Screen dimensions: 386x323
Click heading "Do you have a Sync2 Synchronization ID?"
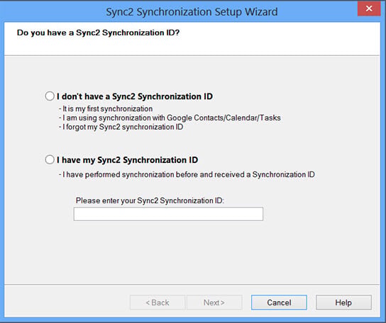98,33
